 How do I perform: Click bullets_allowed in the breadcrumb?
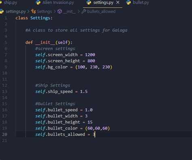101,12
